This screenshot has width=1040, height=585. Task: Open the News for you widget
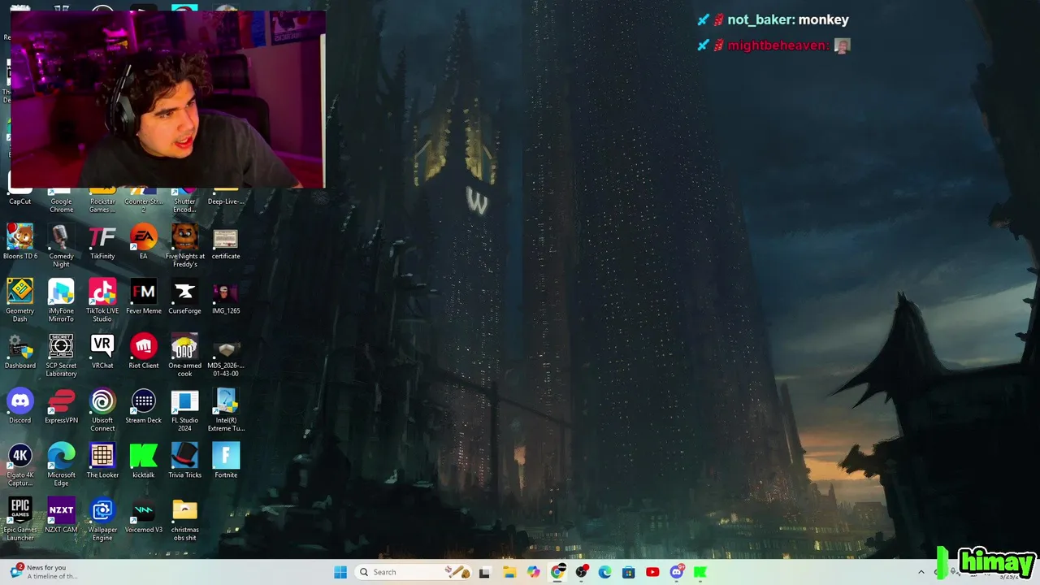[45, 571]
